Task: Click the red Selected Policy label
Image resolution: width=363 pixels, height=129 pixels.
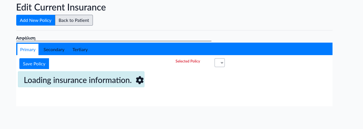Action: (188, 61)
